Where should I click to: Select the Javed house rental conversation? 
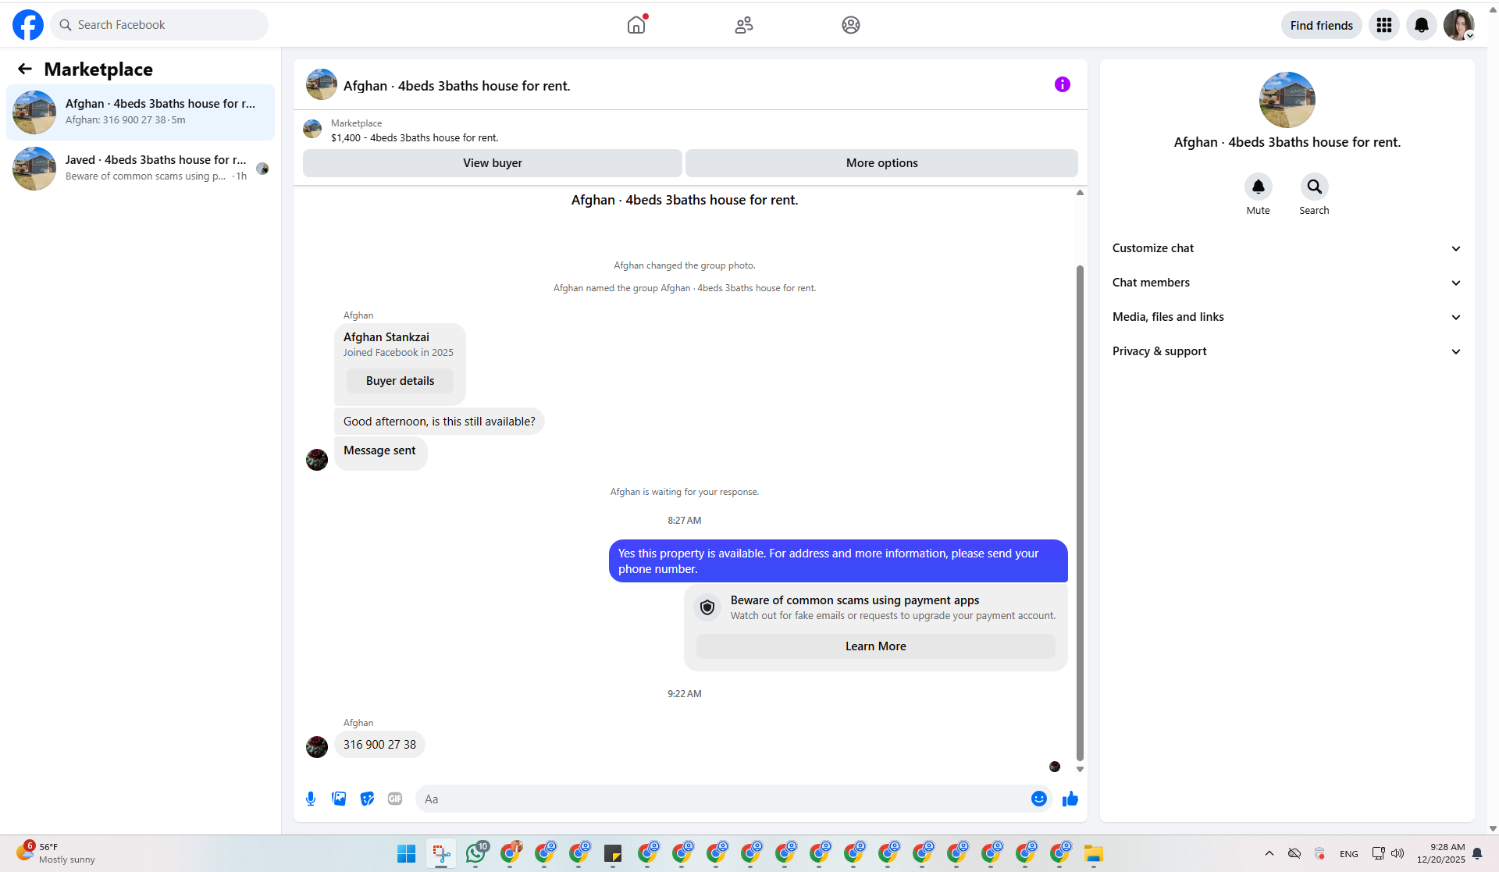(141, 169)
